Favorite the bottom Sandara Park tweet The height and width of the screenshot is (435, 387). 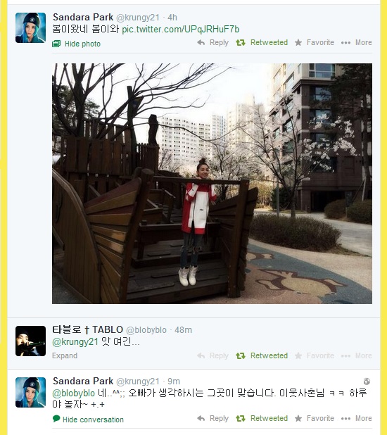click(315, 418)
